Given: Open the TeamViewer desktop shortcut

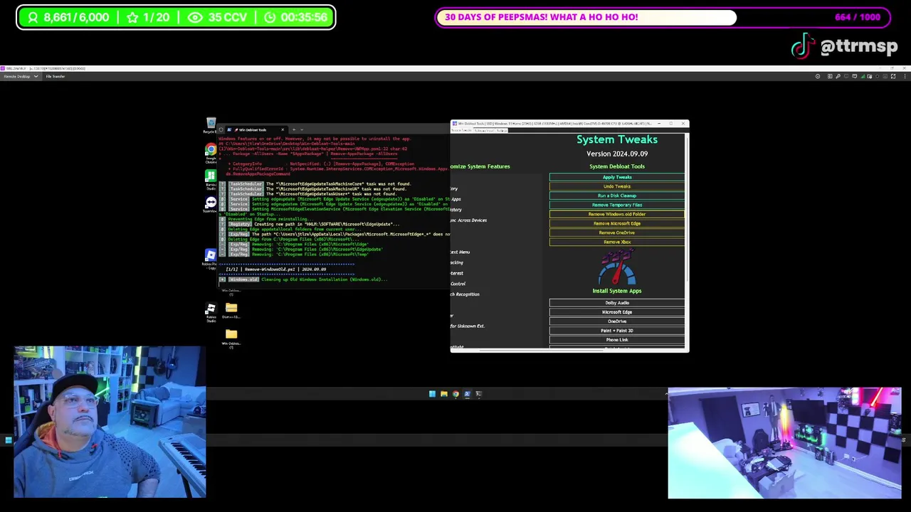Looking at the screenshot, I should (x=211, y=205).
